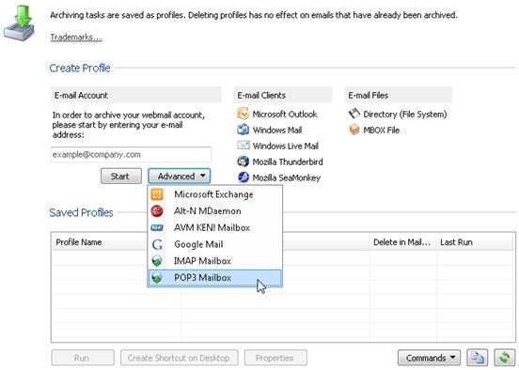Select the Windows Mail client link
Image resolution: width=519 pixels, height=370 pixels.
277,130
